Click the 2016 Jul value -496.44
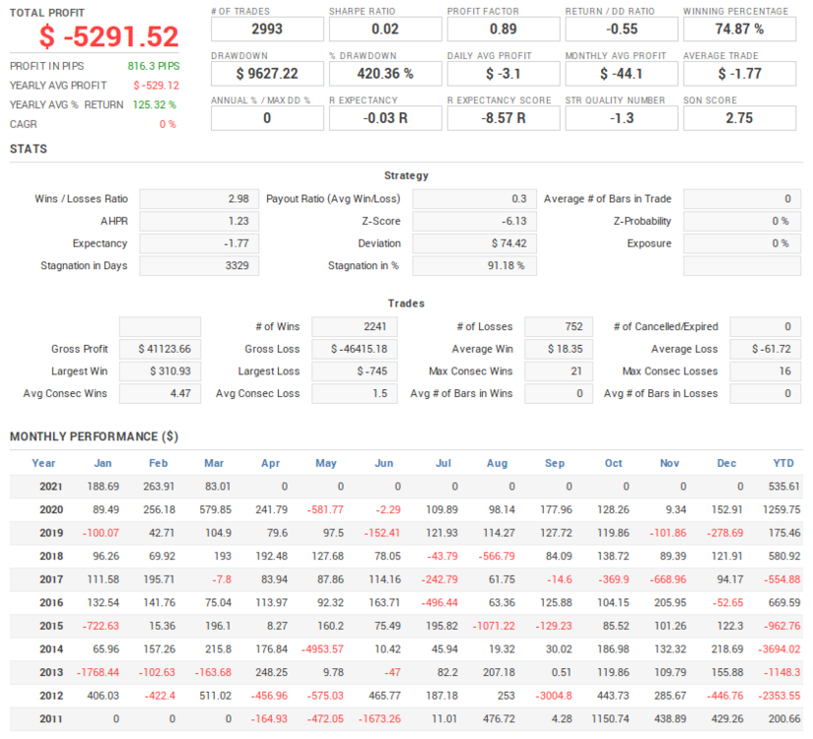This screenshot has width=813, height=739. point(440,603)
